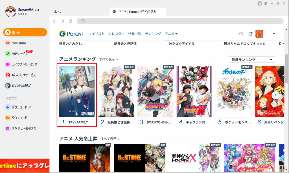
Task: Click the YouTube icon in the sidebar
Action: 8,43
